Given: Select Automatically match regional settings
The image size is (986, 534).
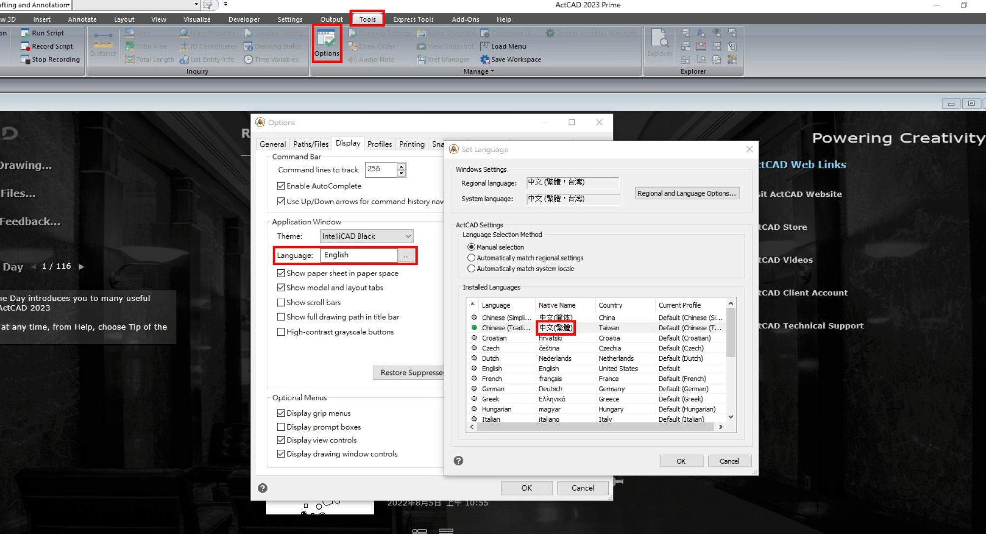Looking at the screenshot, I should tap(471, 258).
